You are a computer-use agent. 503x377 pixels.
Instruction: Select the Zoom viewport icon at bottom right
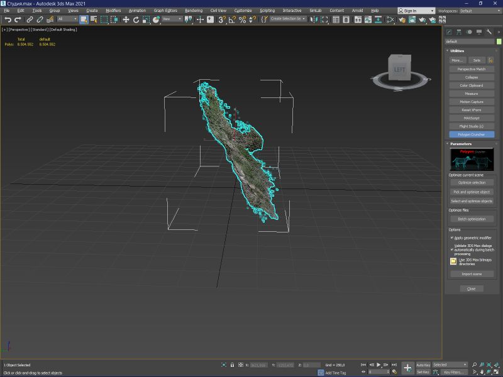[474, 364]
